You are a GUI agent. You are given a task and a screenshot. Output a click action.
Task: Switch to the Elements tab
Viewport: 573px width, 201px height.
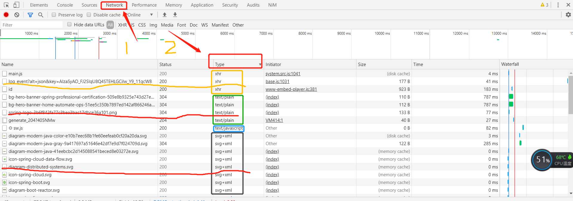(39, 5)
